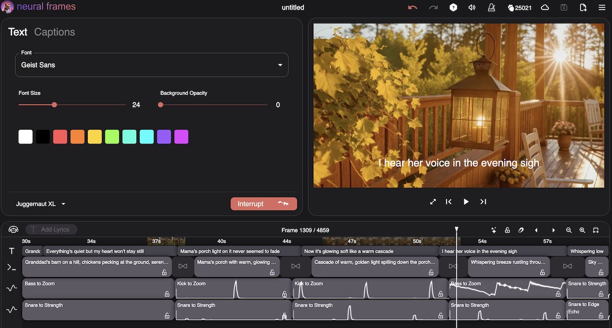
Task: Toggle magnet snapping in timeline toolbar
Action: [521, 230]
